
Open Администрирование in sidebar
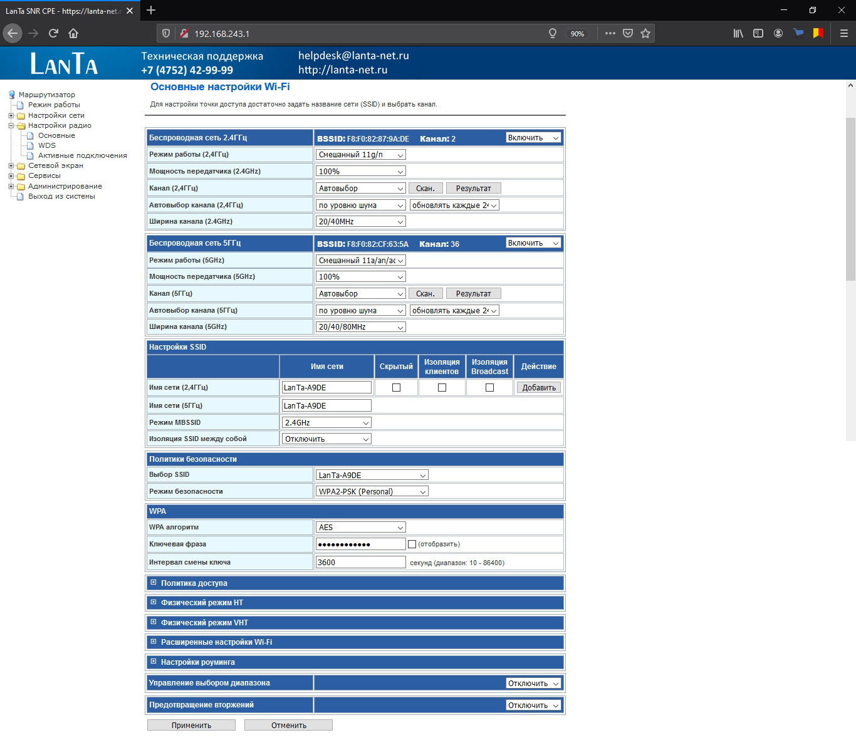[x=65, y=186]
